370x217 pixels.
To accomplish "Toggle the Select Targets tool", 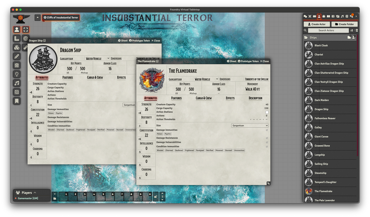I will click(x=26, y=38).
